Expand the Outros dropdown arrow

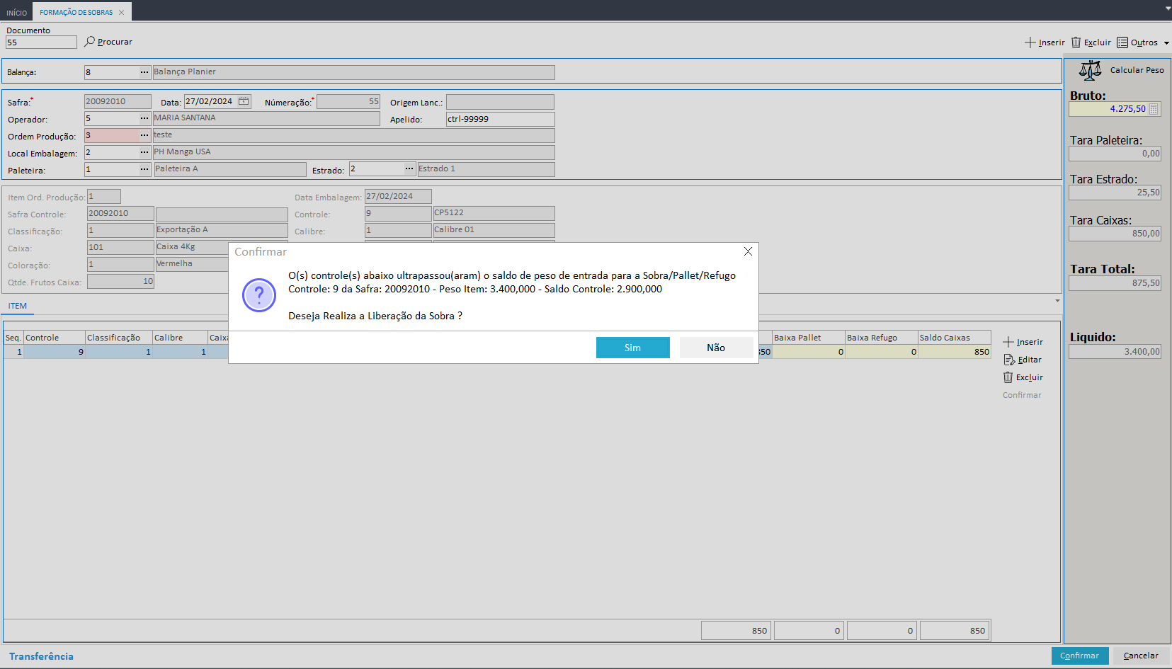[1166, 43]
